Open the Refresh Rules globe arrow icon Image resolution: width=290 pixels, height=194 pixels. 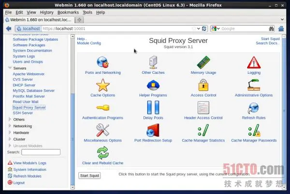tap(254, 108)
